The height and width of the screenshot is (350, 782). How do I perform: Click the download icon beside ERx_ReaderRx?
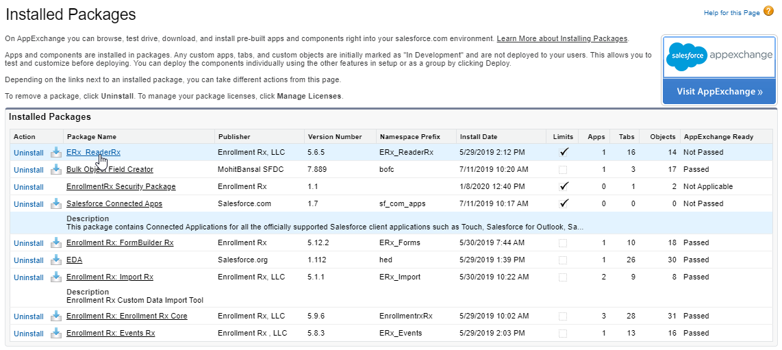tap(56, 152)
